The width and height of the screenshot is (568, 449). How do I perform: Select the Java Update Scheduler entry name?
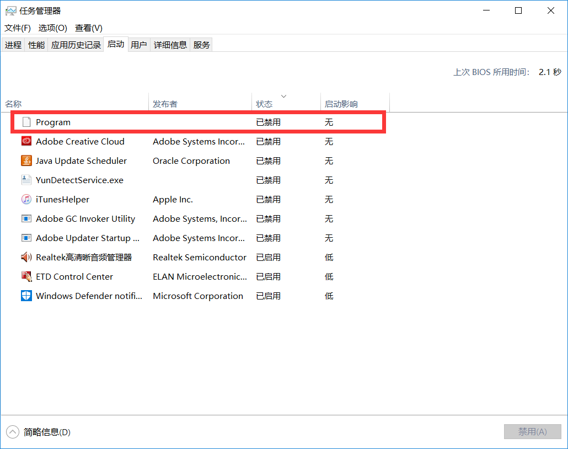point(81,161)
